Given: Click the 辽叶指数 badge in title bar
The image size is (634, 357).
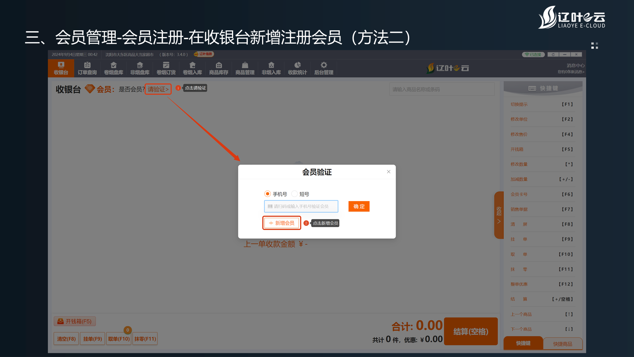Looking at the screenshot, I should click(204, 54).
